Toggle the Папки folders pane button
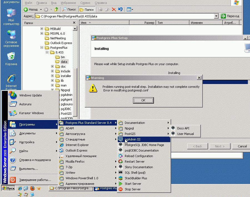This screenshot has width=250, height=197. 87,10
